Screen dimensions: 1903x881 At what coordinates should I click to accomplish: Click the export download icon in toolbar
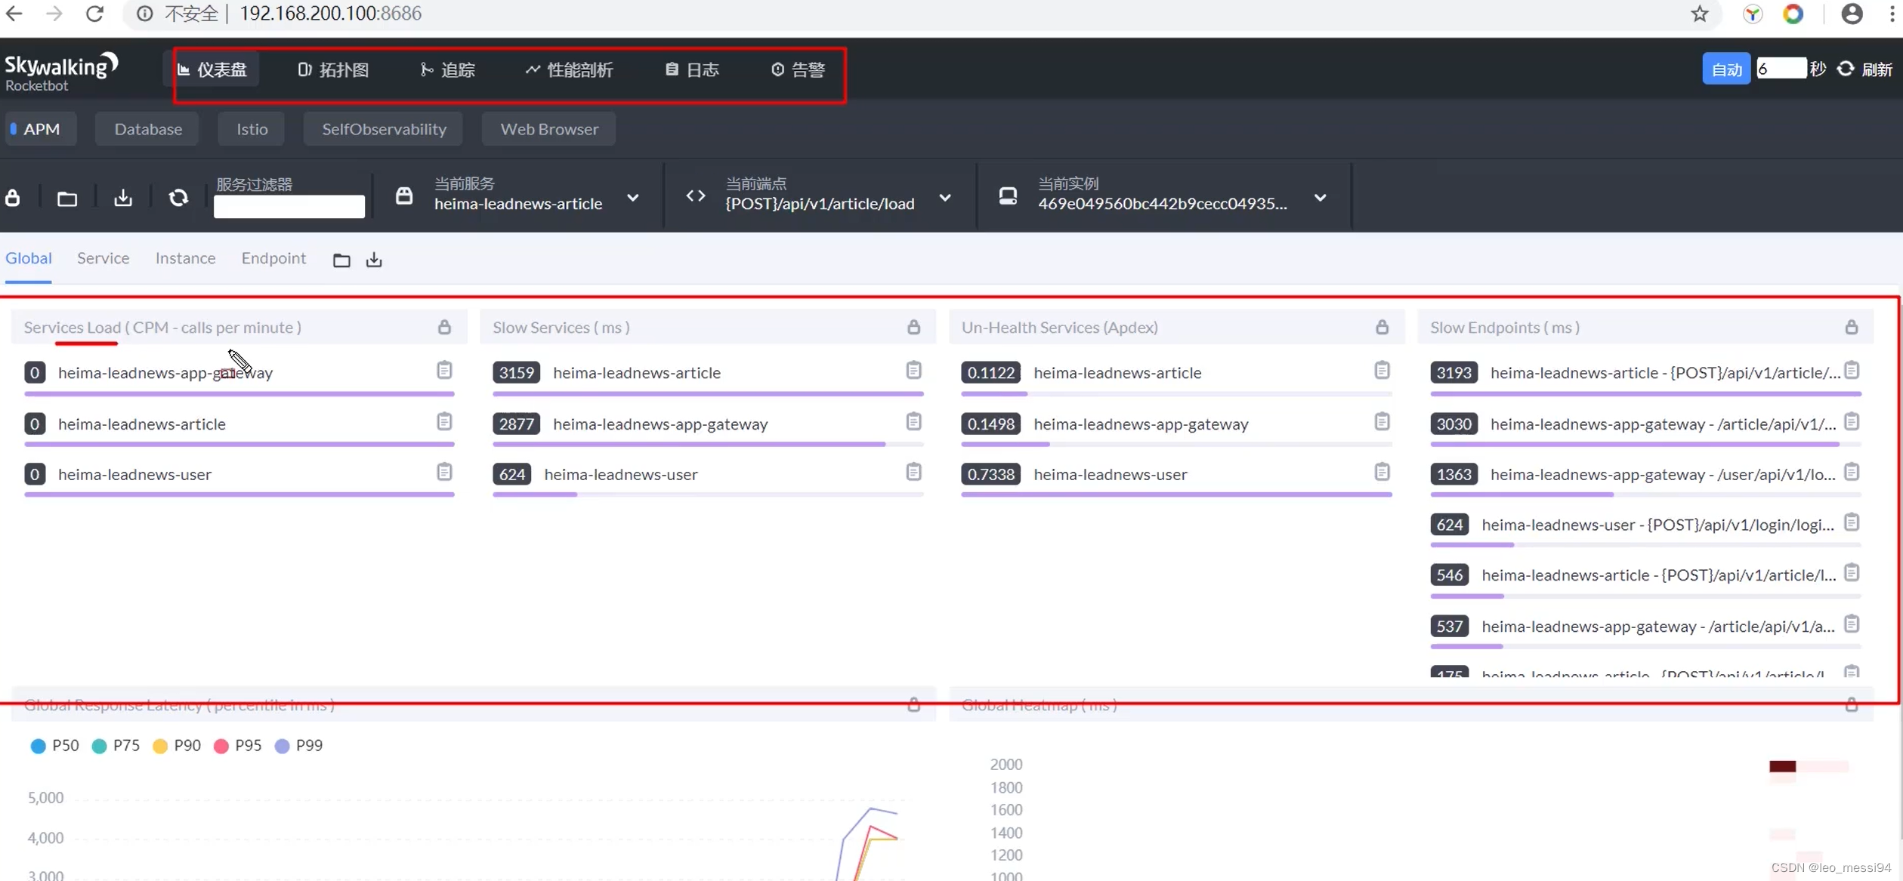(x=123, y=198)
